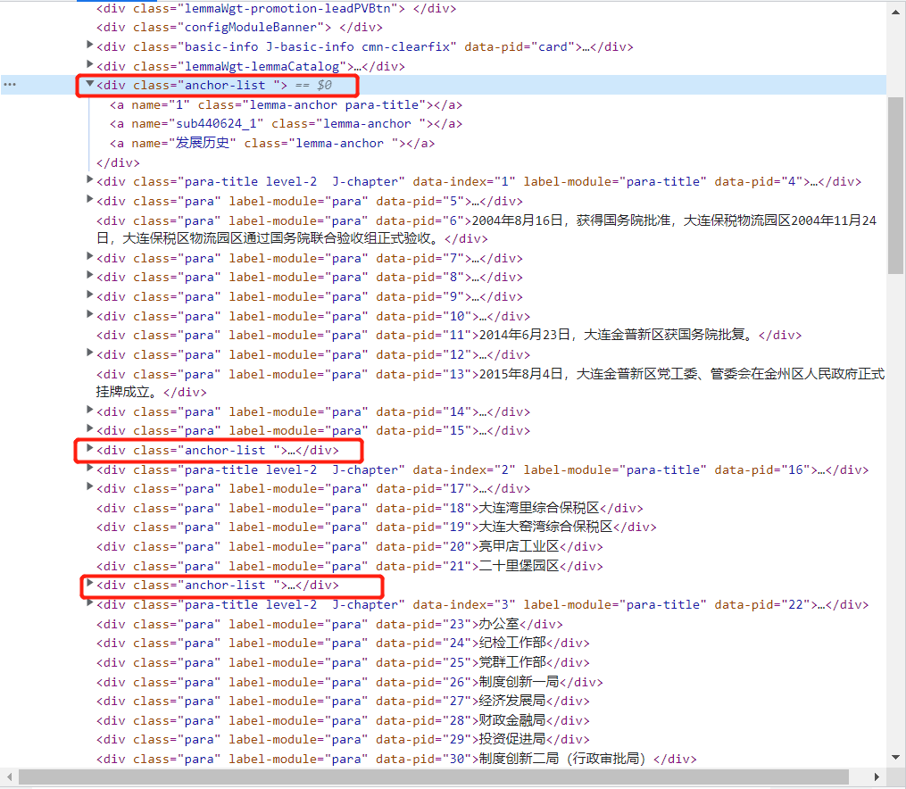Select anchor named sub440624_1

click(286, 123)
